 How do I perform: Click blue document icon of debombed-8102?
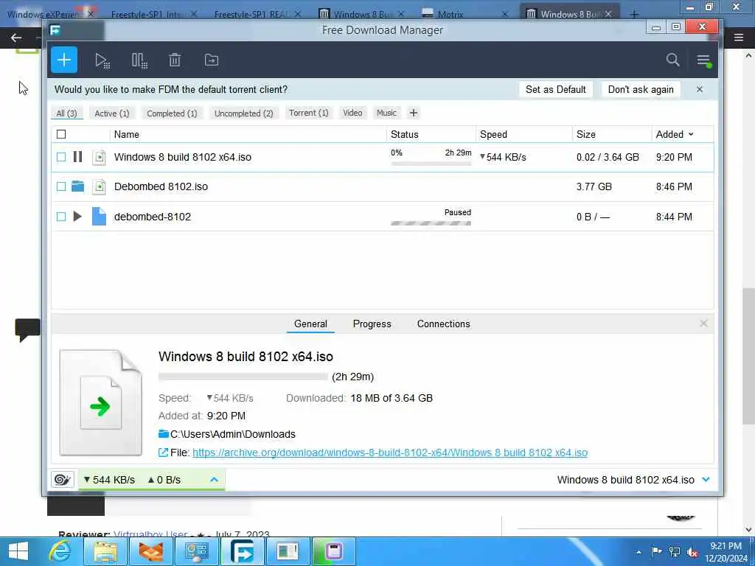(x=99, y=217)
